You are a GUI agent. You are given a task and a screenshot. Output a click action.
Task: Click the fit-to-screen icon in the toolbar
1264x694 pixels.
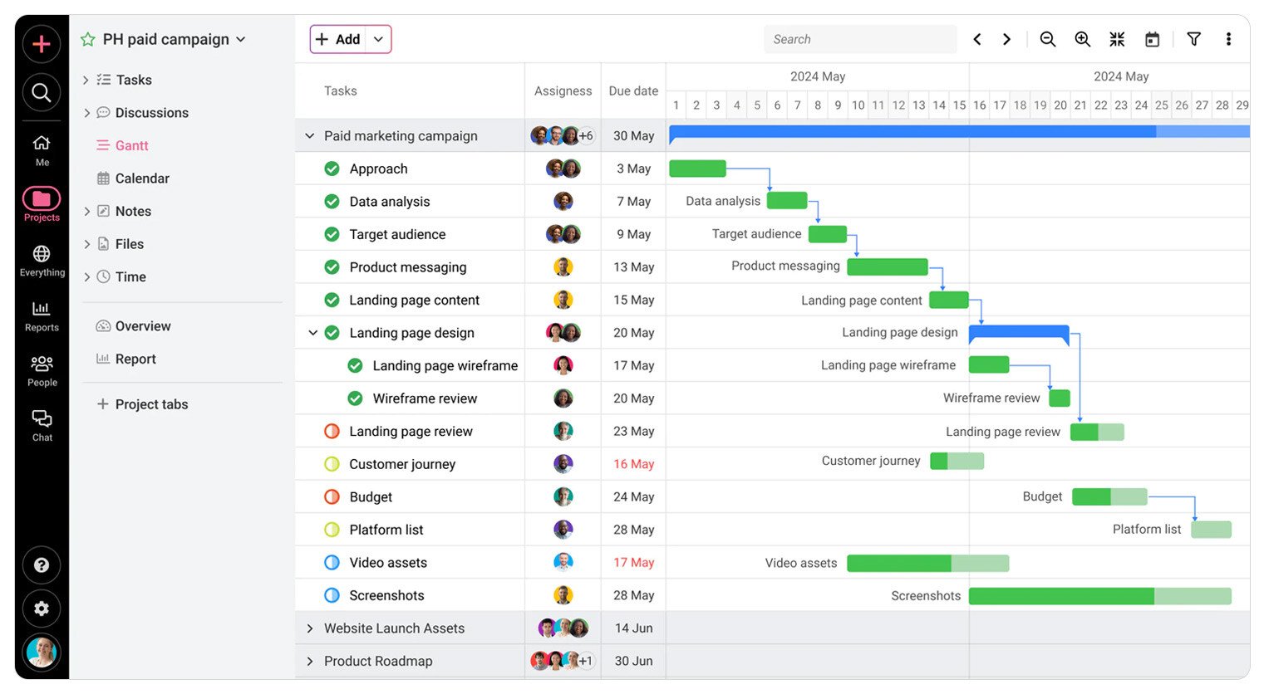click(x=1117, y=38)
